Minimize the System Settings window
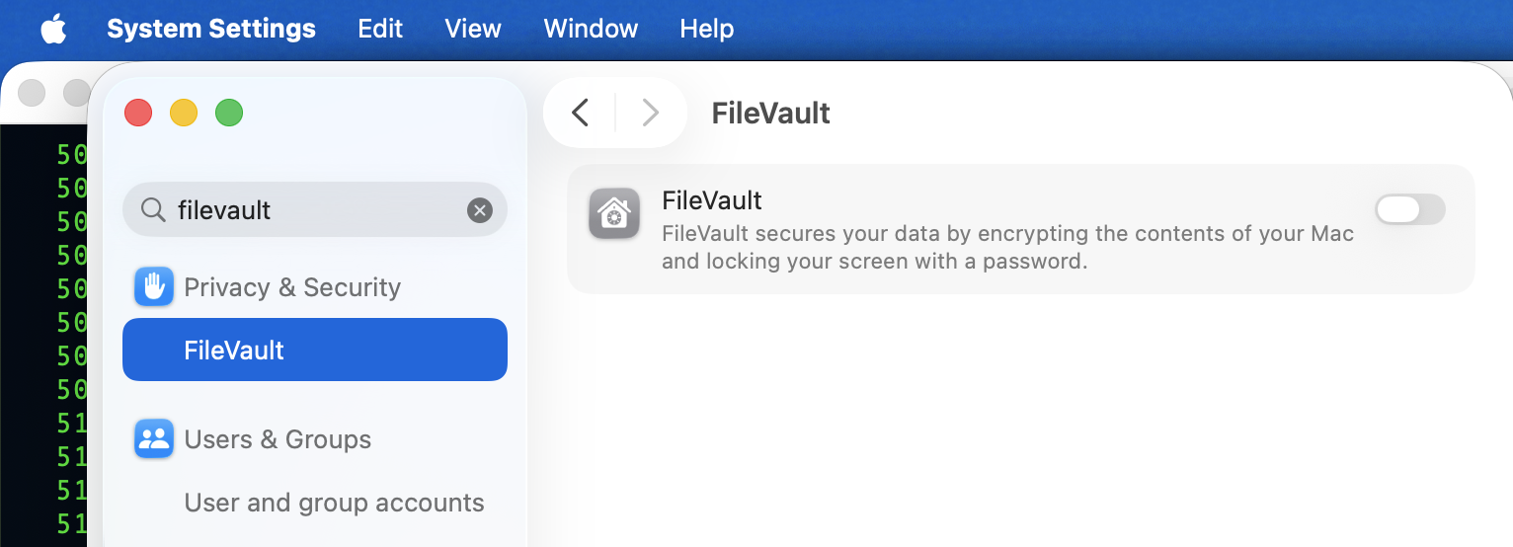The image size is (1513, 547). click(184, 113)
